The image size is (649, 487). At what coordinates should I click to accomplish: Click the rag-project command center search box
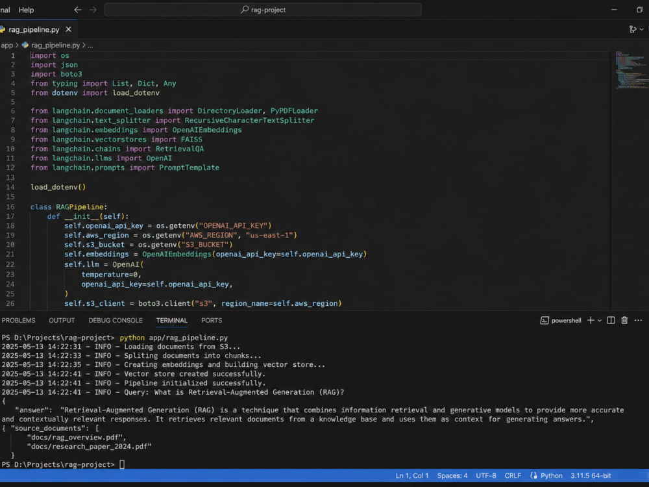pos(263,10)
